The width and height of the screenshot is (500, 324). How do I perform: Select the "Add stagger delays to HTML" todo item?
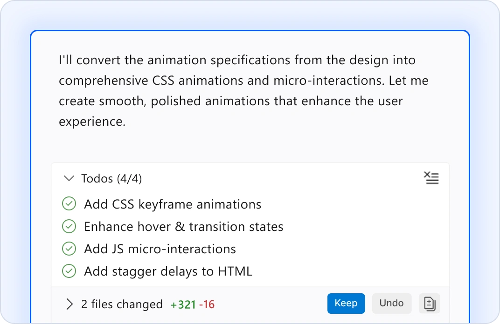tap(168, 271)
